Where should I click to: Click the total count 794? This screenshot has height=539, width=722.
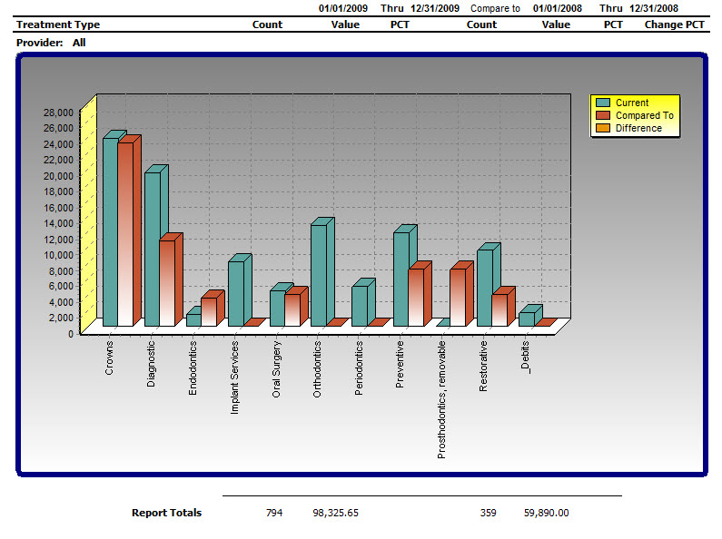point(274,513)
